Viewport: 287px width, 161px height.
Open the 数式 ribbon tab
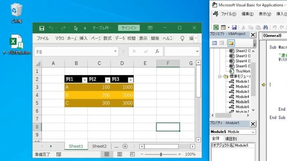(108, 38)
